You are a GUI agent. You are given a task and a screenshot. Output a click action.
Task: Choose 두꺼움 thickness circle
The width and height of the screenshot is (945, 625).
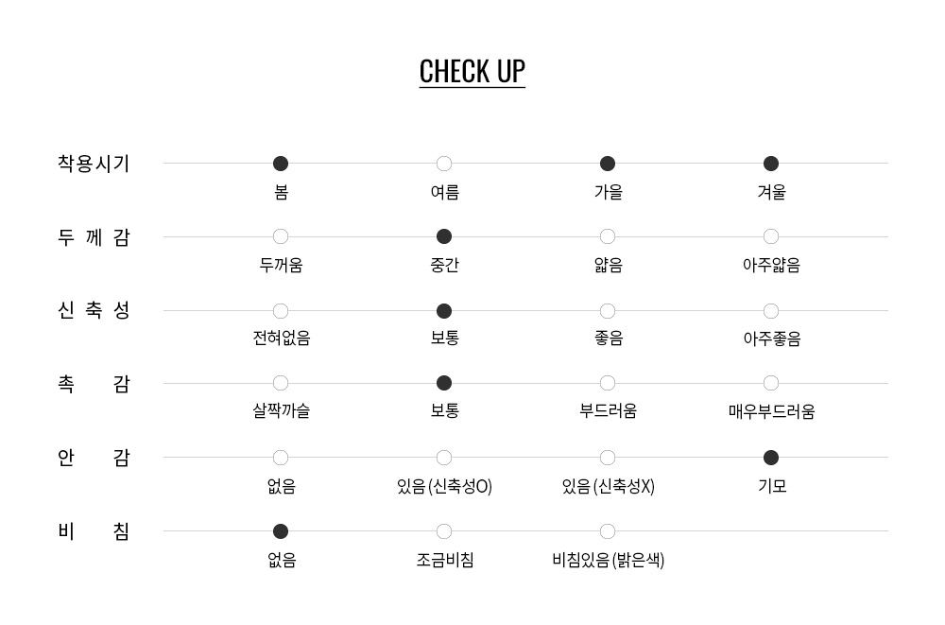281,236
